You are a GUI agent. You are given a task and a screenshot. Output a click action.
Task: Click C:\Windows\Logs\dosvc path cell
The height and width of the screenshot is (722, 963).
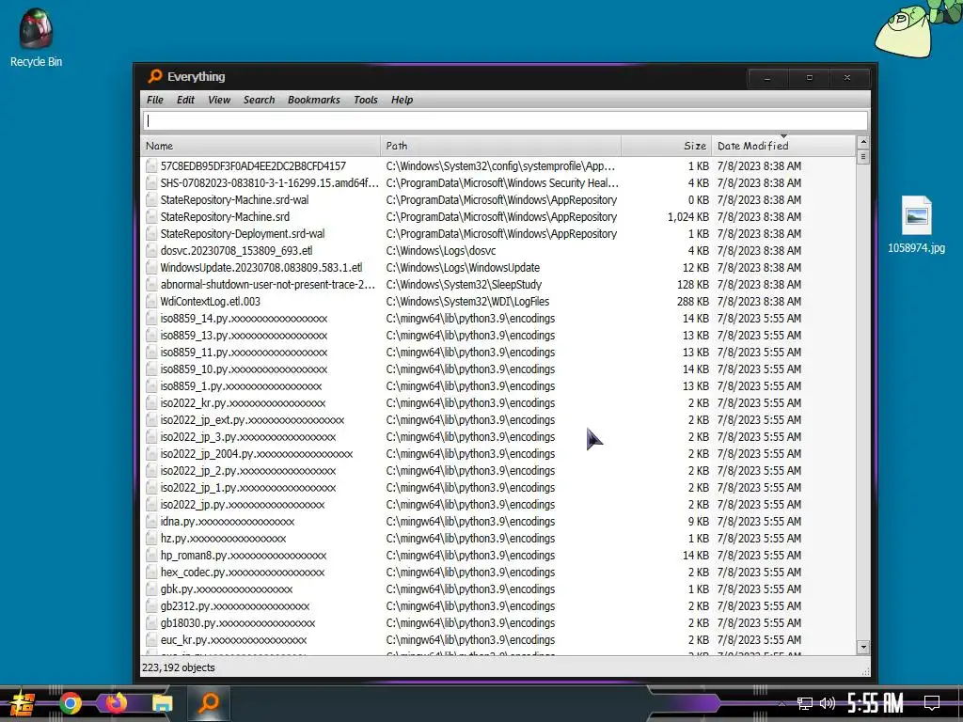point(441,250)
